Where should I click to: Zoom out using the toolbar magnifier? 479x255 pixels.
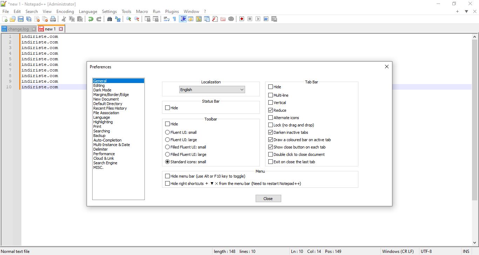click(x=137, y=19)
